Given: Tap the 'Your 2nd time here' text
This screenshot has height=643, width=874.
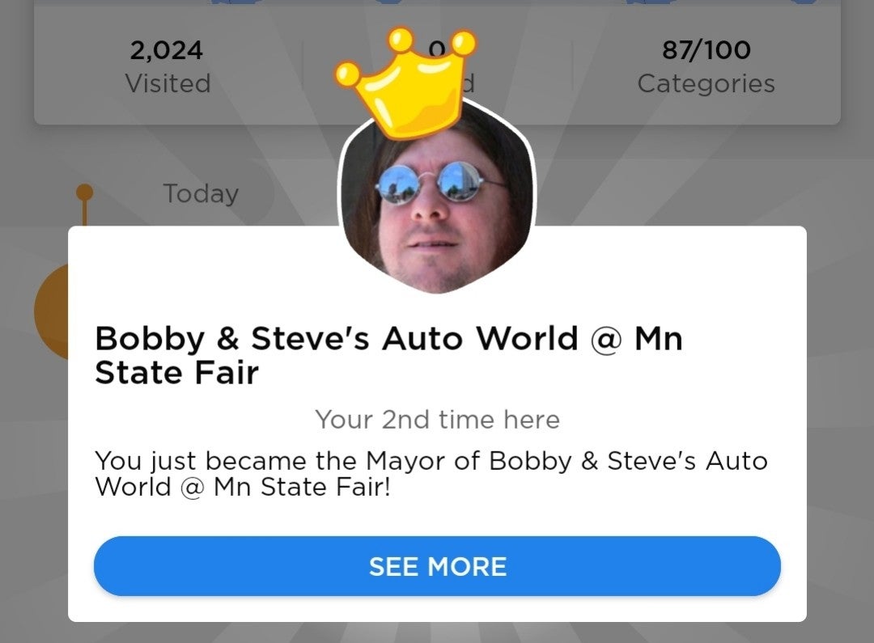Looking at the screenshot, I should (x=437, y=420).
